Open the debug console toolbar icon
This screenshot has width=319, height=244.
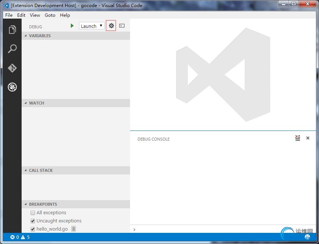click(x=122, y=26)
